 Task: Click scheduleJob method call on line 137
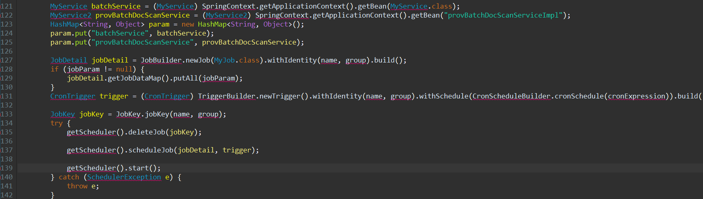pyautogui.click(x=151, y=150)
